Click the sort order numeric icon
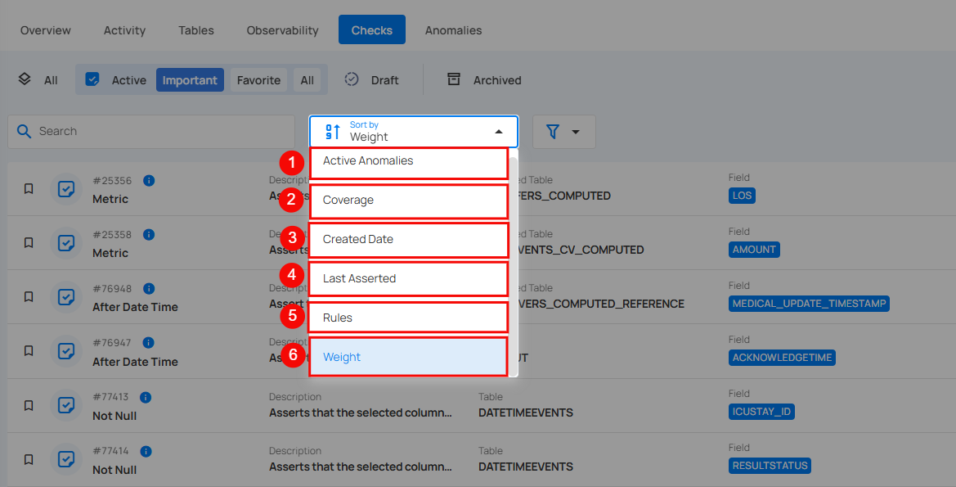The image size is (956, 487). (332, 131)
